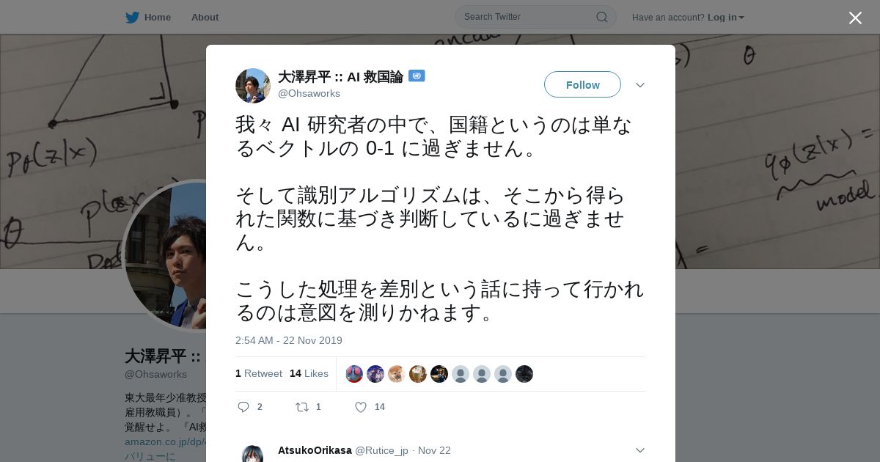Open the tweet timestamp 22 Nov 2019

(x=289, y=340)
